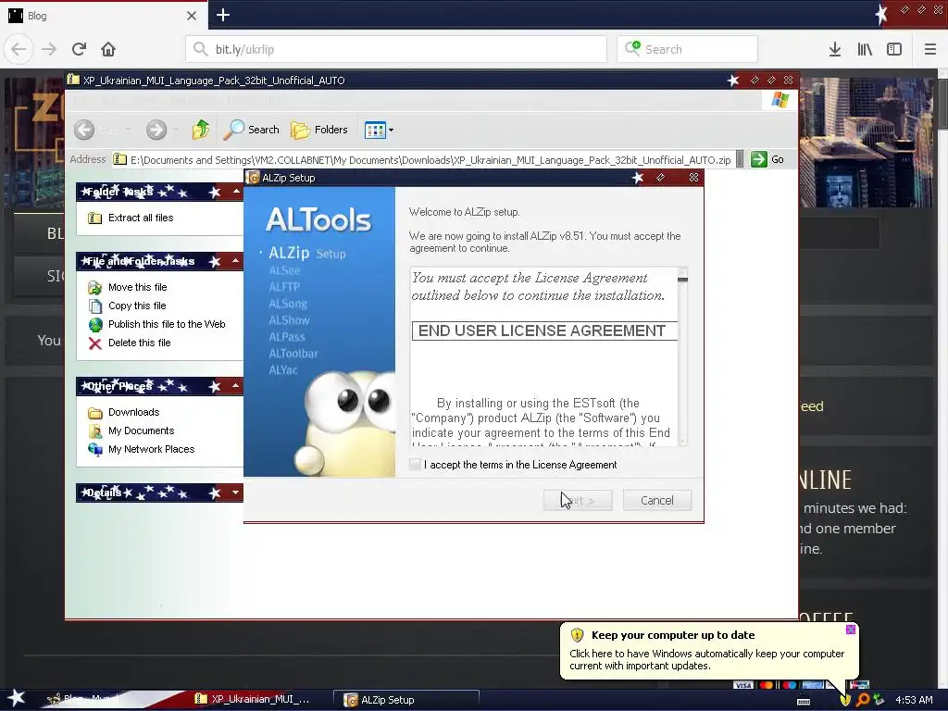Click Move this file icon
Screen dimensions: 948x711
coord(95,287)
